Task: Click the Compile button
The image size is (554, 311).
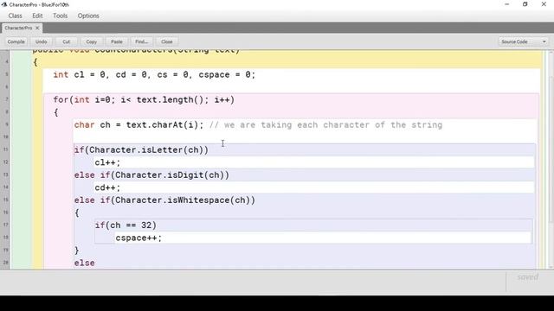Action: tap(16, 41)
